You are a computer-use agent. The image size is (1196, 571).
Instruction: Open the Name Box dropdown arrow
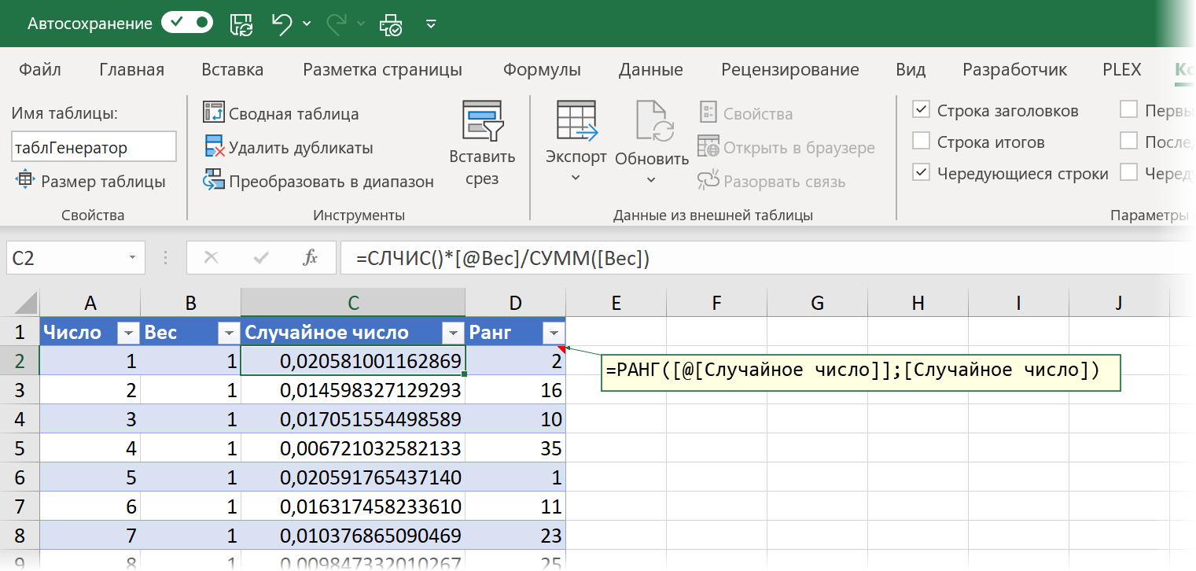point(133,257)
